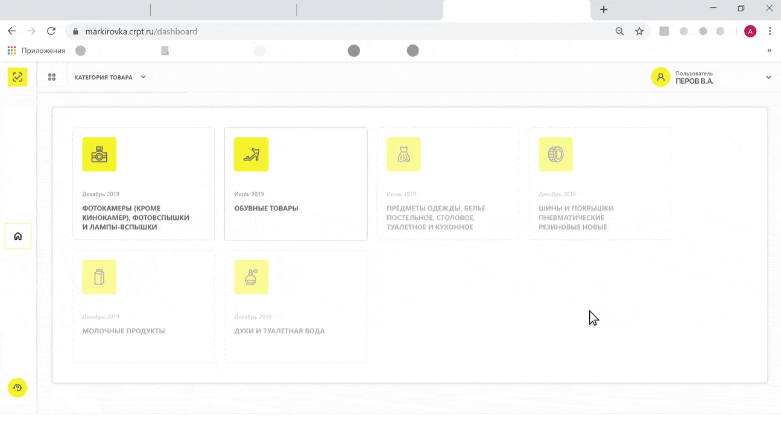Click the zoom magnifier icon in address bar
This screenshot has width=781, height=438.
(x=619, y=31)
